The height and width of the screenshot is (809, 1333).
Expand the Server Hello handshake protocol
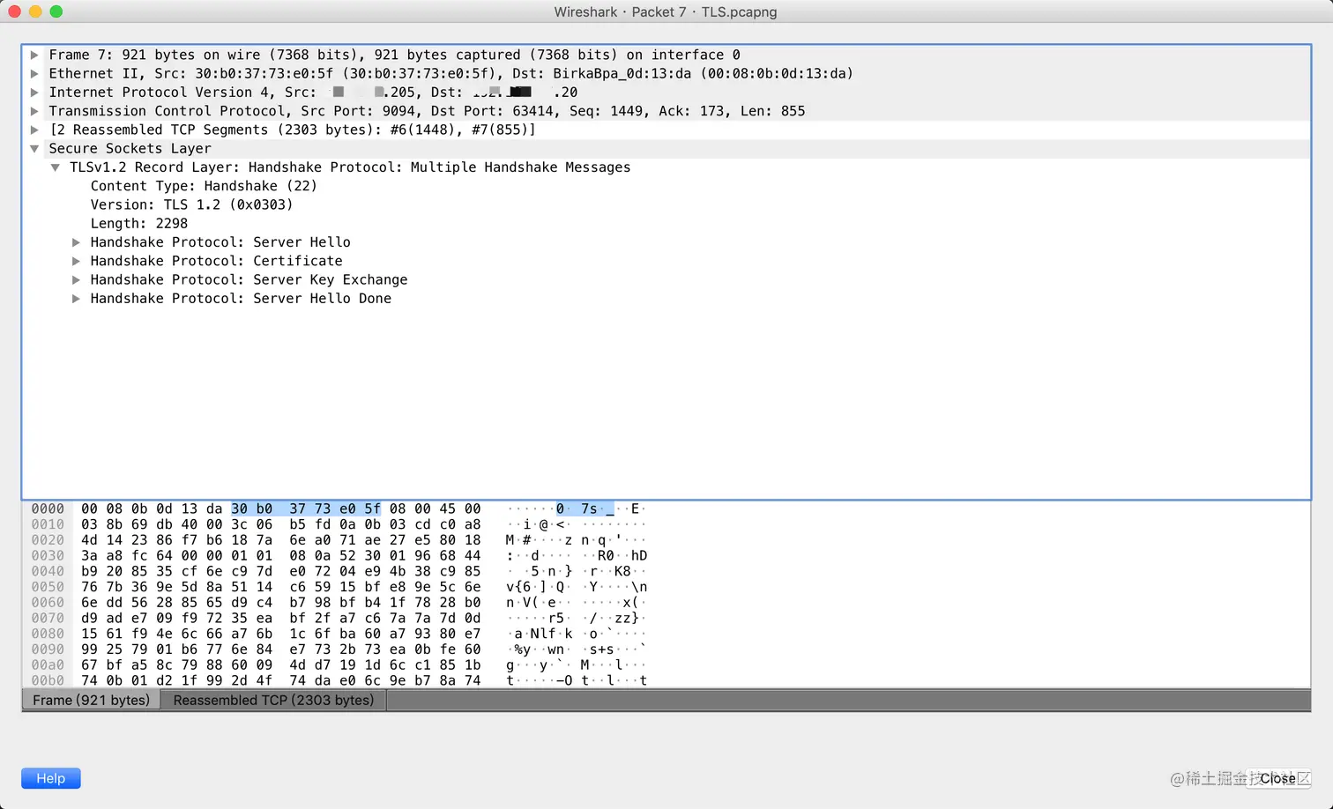coord(76,241)
